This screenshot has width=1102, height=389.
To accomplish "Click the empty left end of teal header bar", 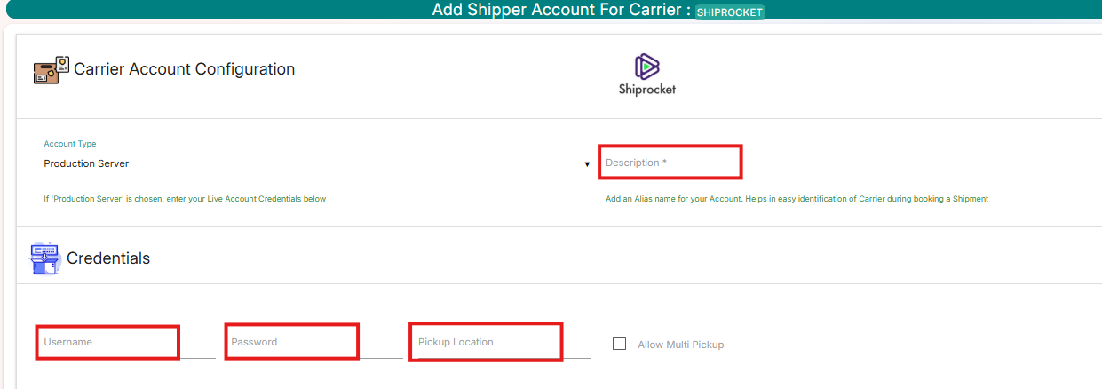I will 133,10.
